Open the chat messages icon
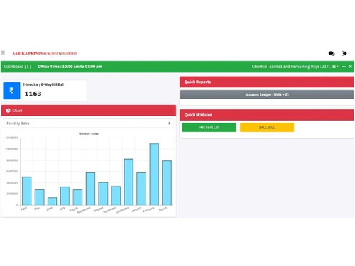This screenshot has height=266, width=355. 332,54
